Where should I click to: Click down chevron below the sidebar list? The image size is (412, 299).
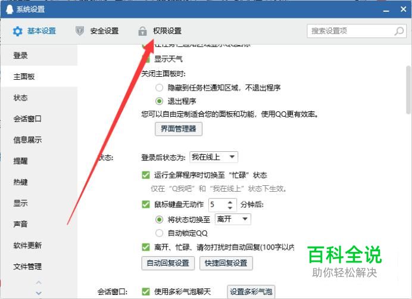pyautogui.click(x=39, y=292)
